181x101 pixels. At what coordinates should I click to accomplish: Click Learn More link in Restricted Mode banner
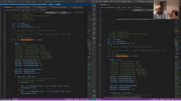tap(58, 4)
